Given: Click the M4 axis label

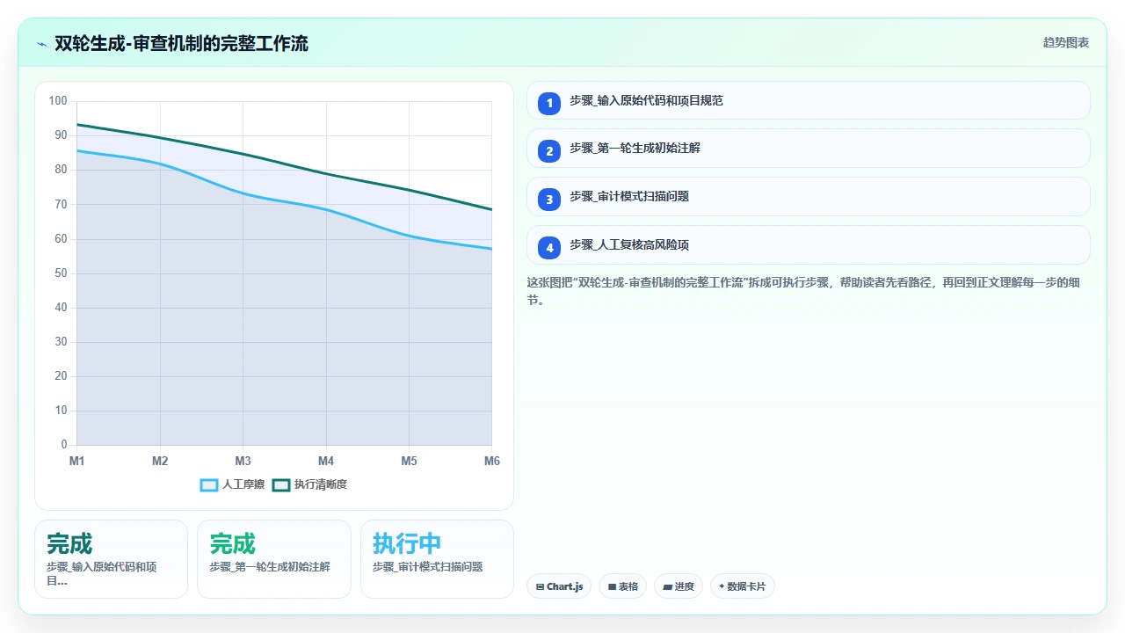Looking at the screenshot, I should pyautogui.click(x=326, y=462).
